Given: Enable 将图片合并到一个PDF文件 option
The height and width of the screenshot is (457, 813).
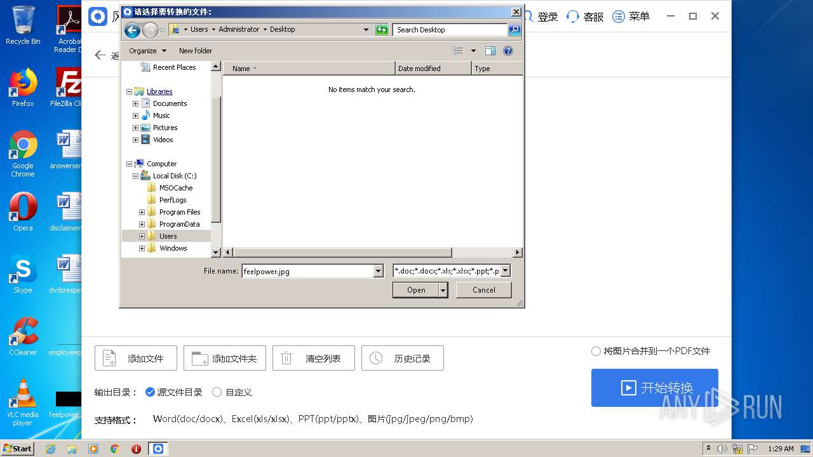Looking at the screenshot, I should click(596, 351).
